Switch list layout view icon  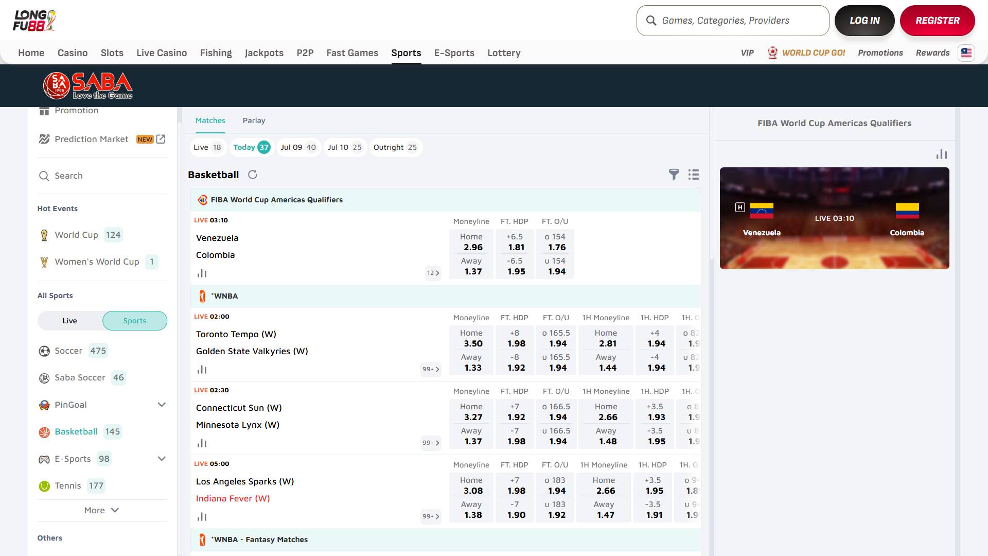(694, 175)
